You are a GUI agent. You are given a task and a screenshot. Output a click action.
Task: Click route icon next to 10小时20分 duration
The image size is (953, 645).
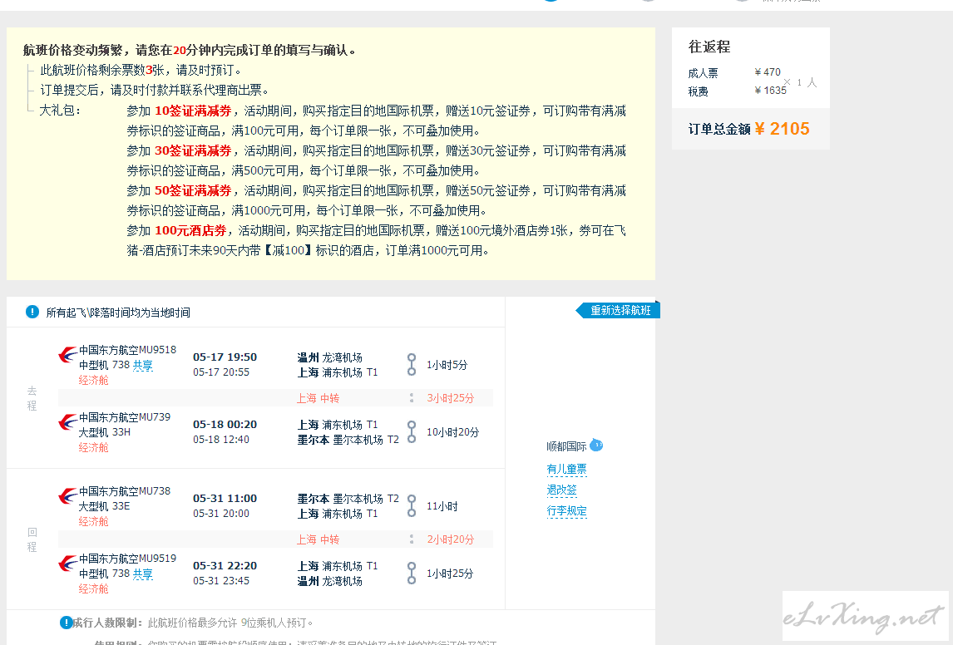(412, 432)
